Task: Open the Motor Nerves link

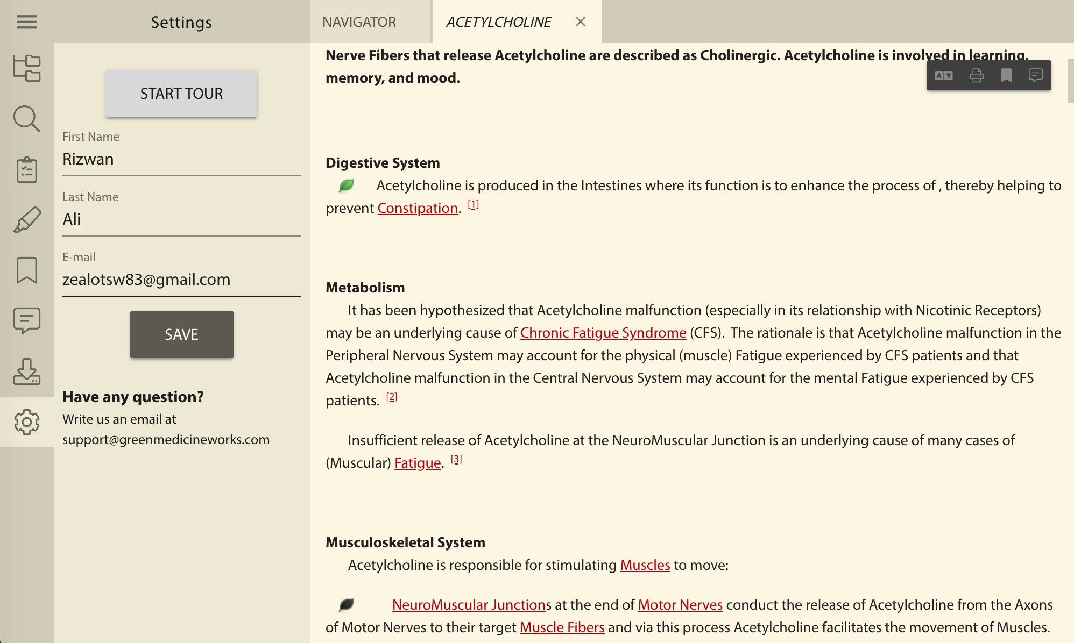Action: pos(680,605)
